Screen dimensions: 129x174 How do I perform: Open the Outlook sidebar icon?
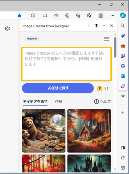point(123,76)
